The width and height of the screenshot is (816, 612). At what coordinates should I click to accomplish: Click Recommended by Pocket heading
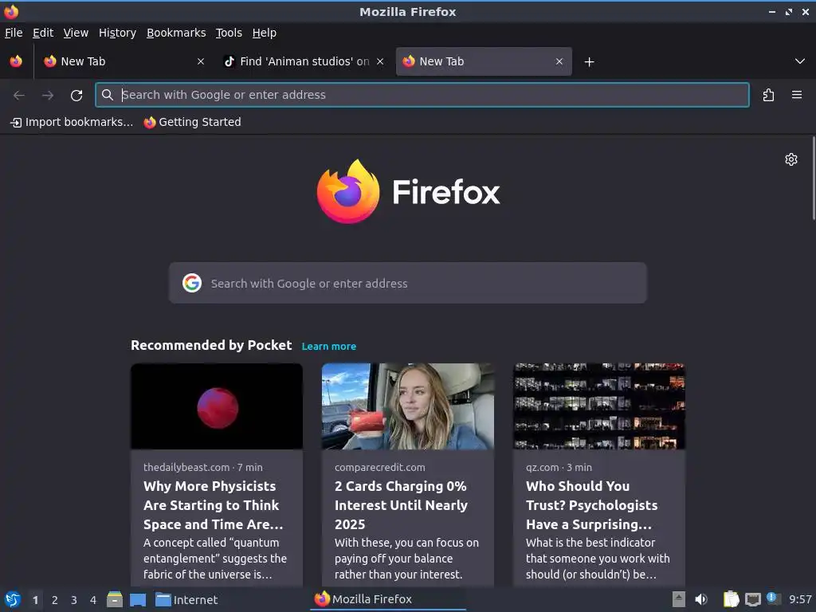pos(211,346)
